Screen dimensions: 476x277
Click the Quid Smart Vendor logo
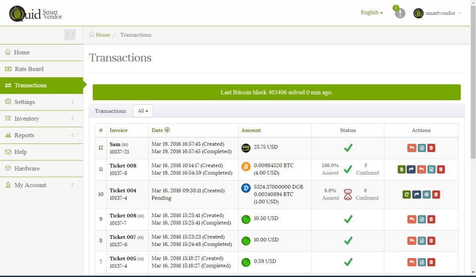(x=35, y=13)
